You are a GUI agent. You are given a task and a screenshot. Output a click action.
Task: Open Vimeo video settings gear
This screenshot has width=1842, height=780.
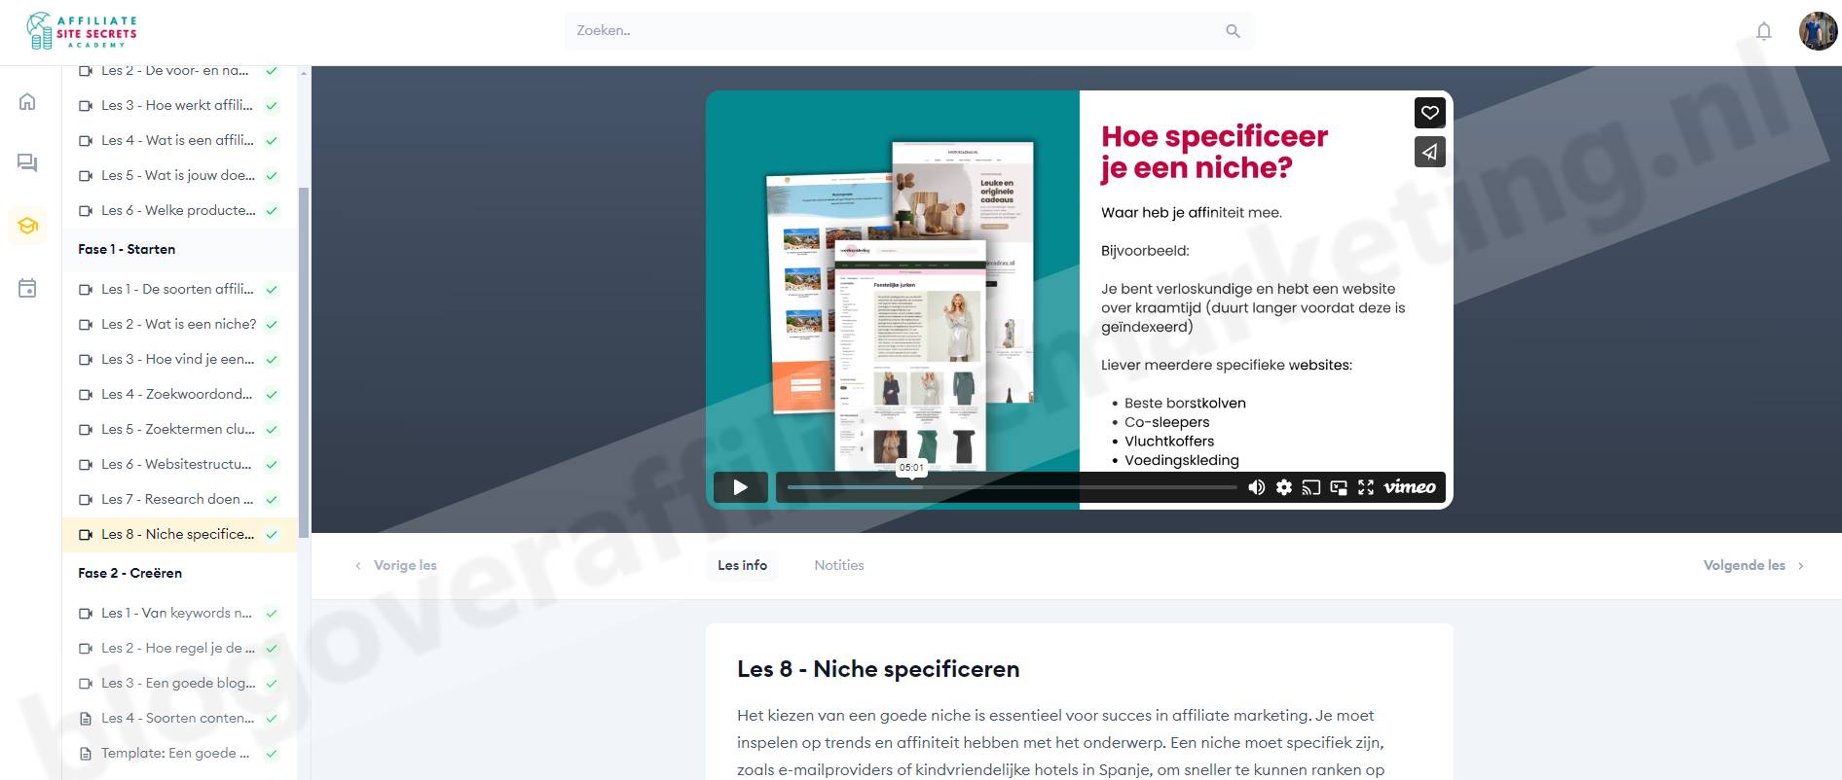(1284, 487)
